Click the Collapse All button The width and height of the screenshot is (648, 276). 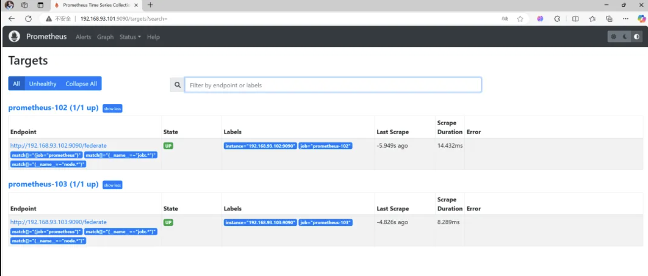coord(81,84)
